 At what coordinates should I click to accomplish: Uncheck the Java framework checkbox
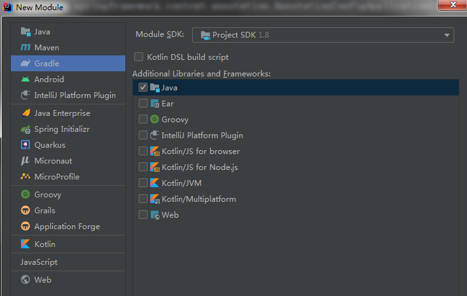pyautogui.click(x=143, y=87)
